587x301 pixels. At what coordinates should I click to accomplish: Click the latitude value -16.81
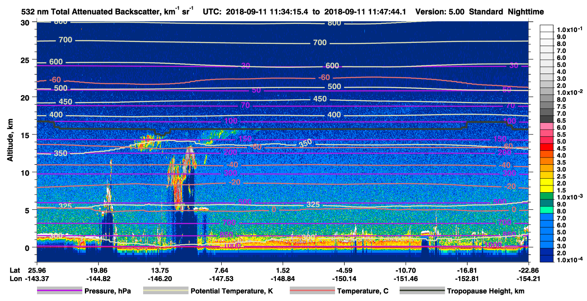click(467, 270)
